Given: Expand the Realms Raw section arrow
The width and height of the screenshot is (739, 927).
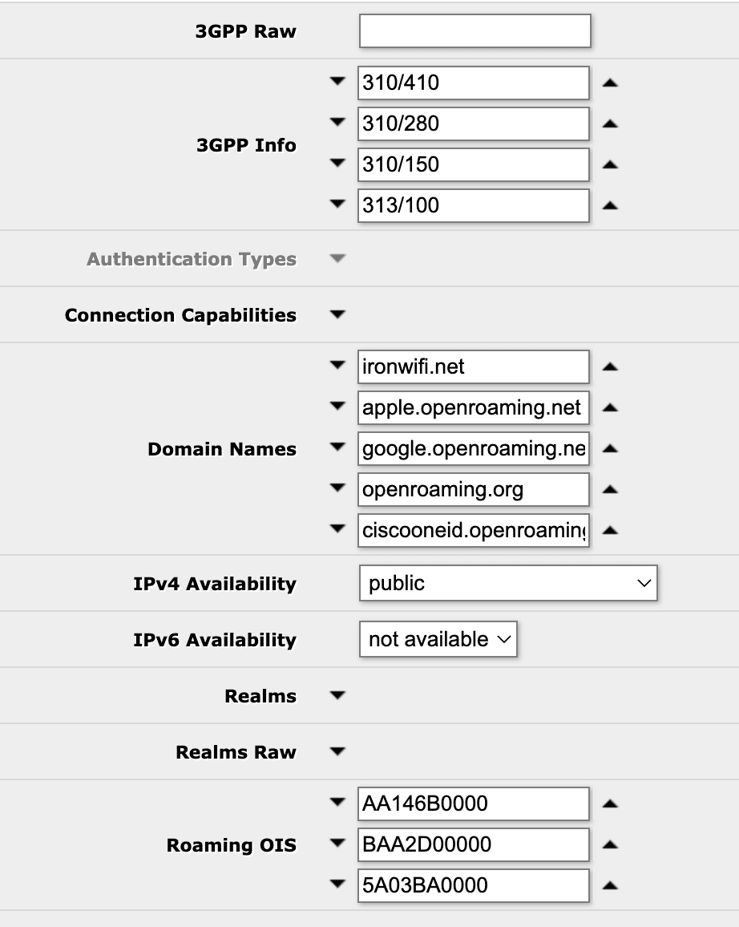Looking at the screenshot, I should coord(337,752).
